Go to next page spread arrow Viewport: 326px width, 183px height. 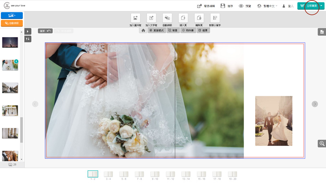click(315, 104)
